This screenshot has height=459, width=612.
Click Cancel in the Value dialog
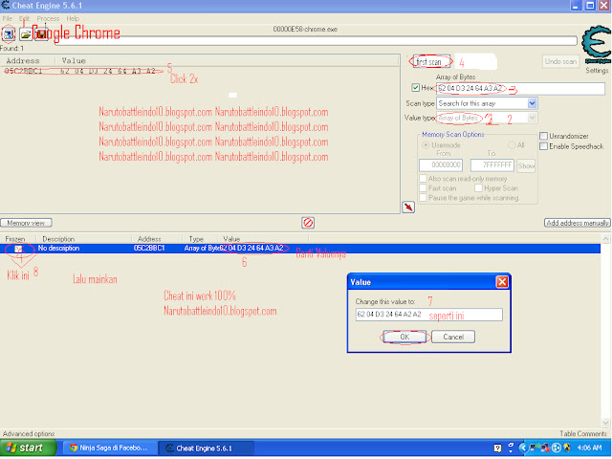click(x=453, y=337)
